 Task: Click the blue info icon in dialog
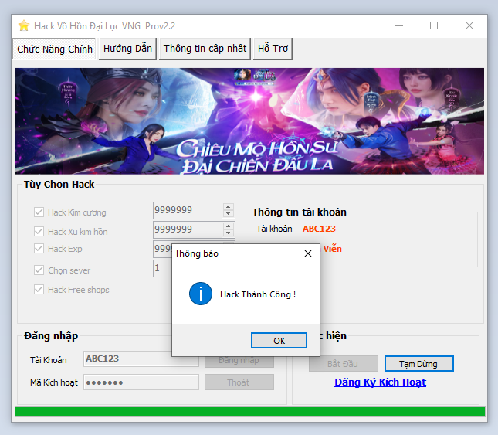tap(201, 294)
